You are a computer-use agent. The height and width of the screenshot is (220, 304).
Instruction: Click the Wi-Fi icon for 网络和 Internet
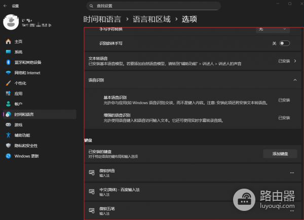[x=8, y=73]
